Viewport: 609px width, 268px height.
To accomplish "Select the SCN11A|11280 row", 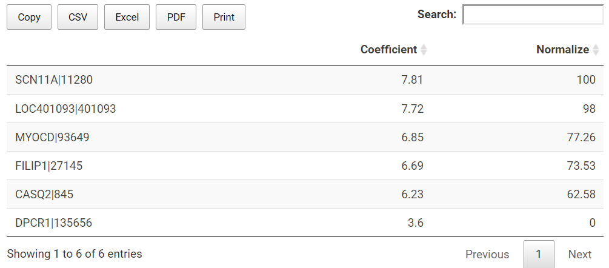I will pos(305,80).
